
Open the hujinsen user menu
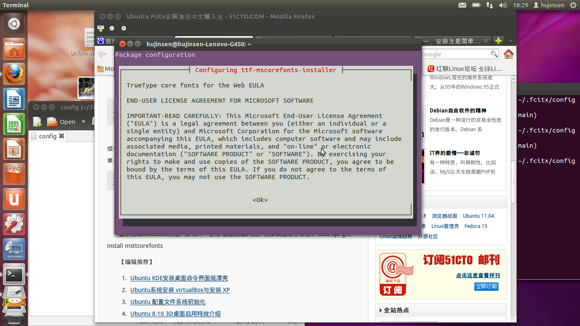[549, 5]
